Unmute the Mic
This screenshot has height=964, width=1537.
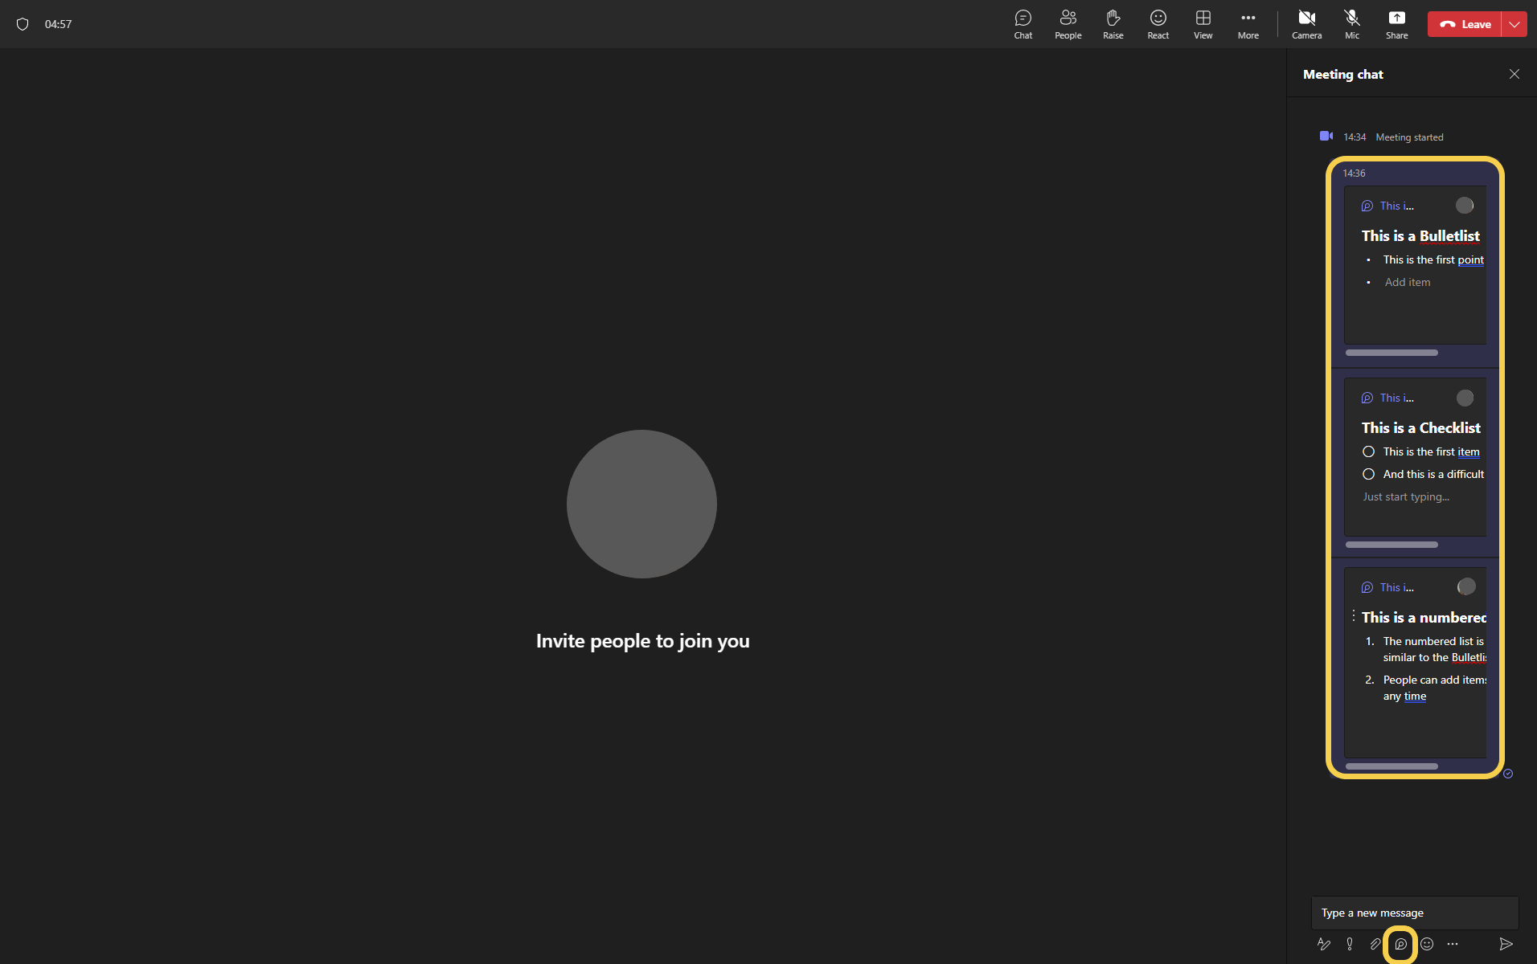[x=1352, y=24]
